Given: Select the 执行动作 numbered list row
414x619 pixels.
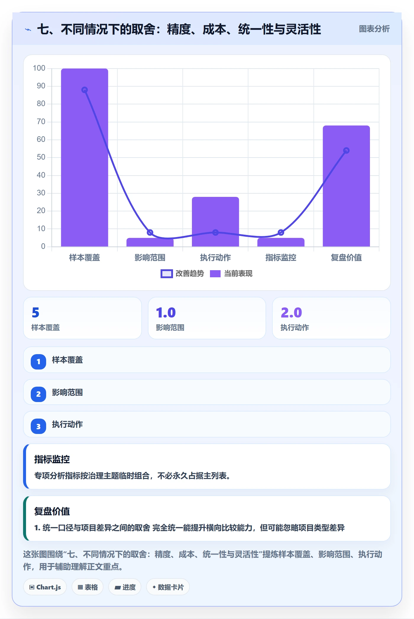Looking at the screenshot, I should click(207, 424).
